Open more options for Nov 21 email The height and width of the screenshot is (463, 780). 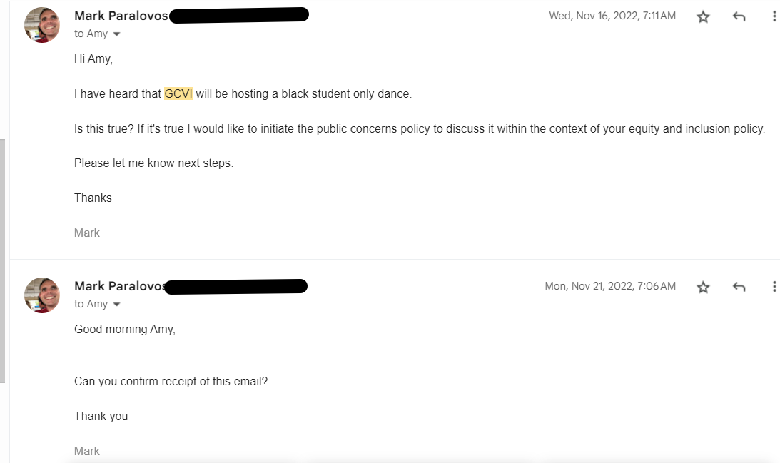coord(774,287)
